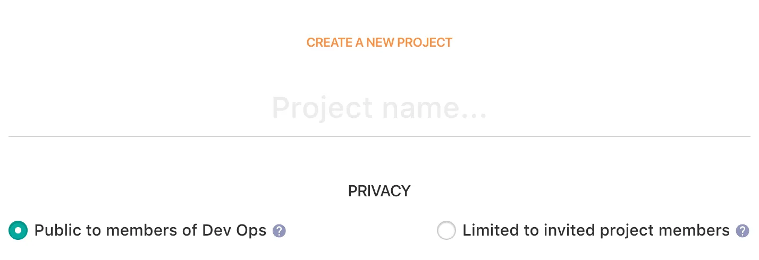
Task: Show help about limited project privacy
Action: [x=742, y=231]
